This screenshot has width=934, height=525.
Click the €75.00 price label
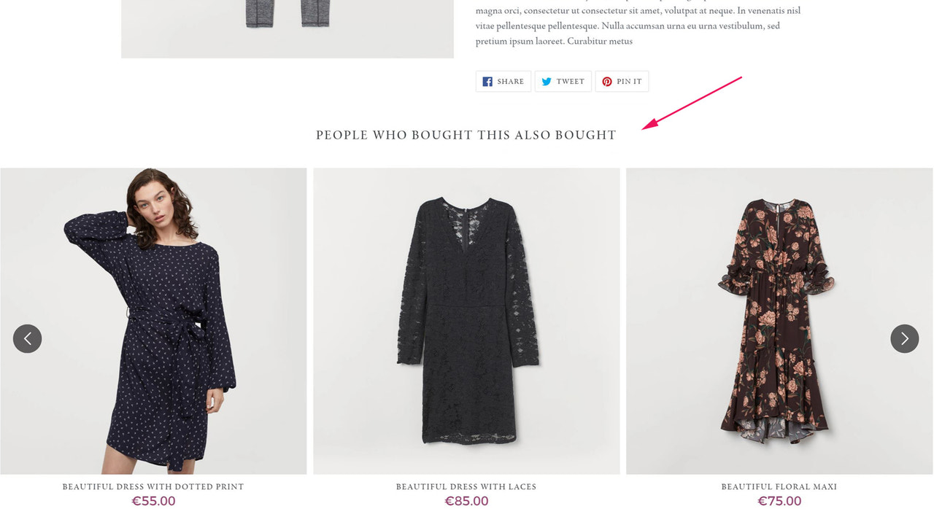pyautogui.click(x=779, y=501)
